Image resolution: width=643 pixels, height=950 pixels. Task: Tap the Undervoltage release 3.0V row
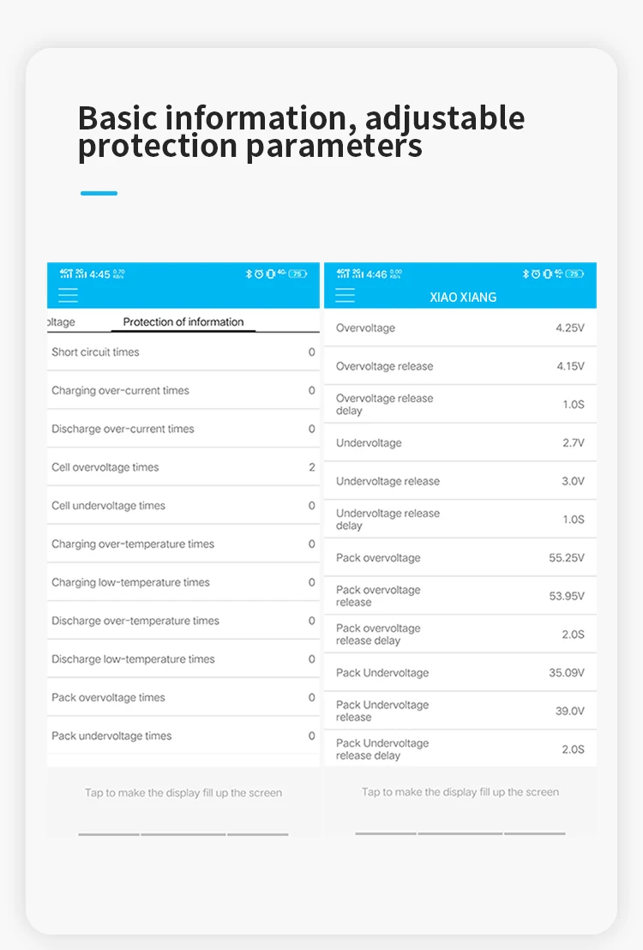point(460,481)
